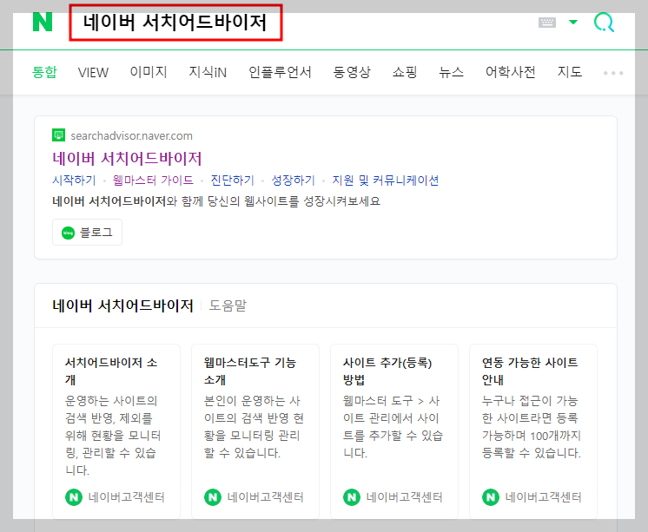Open the purple 네이버 서치어드바이저 result title
This screenshot has height=532, width=648.
127,159
